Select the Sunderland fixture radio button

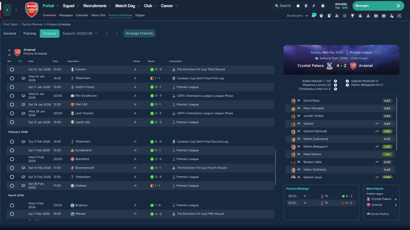(12, 150)
